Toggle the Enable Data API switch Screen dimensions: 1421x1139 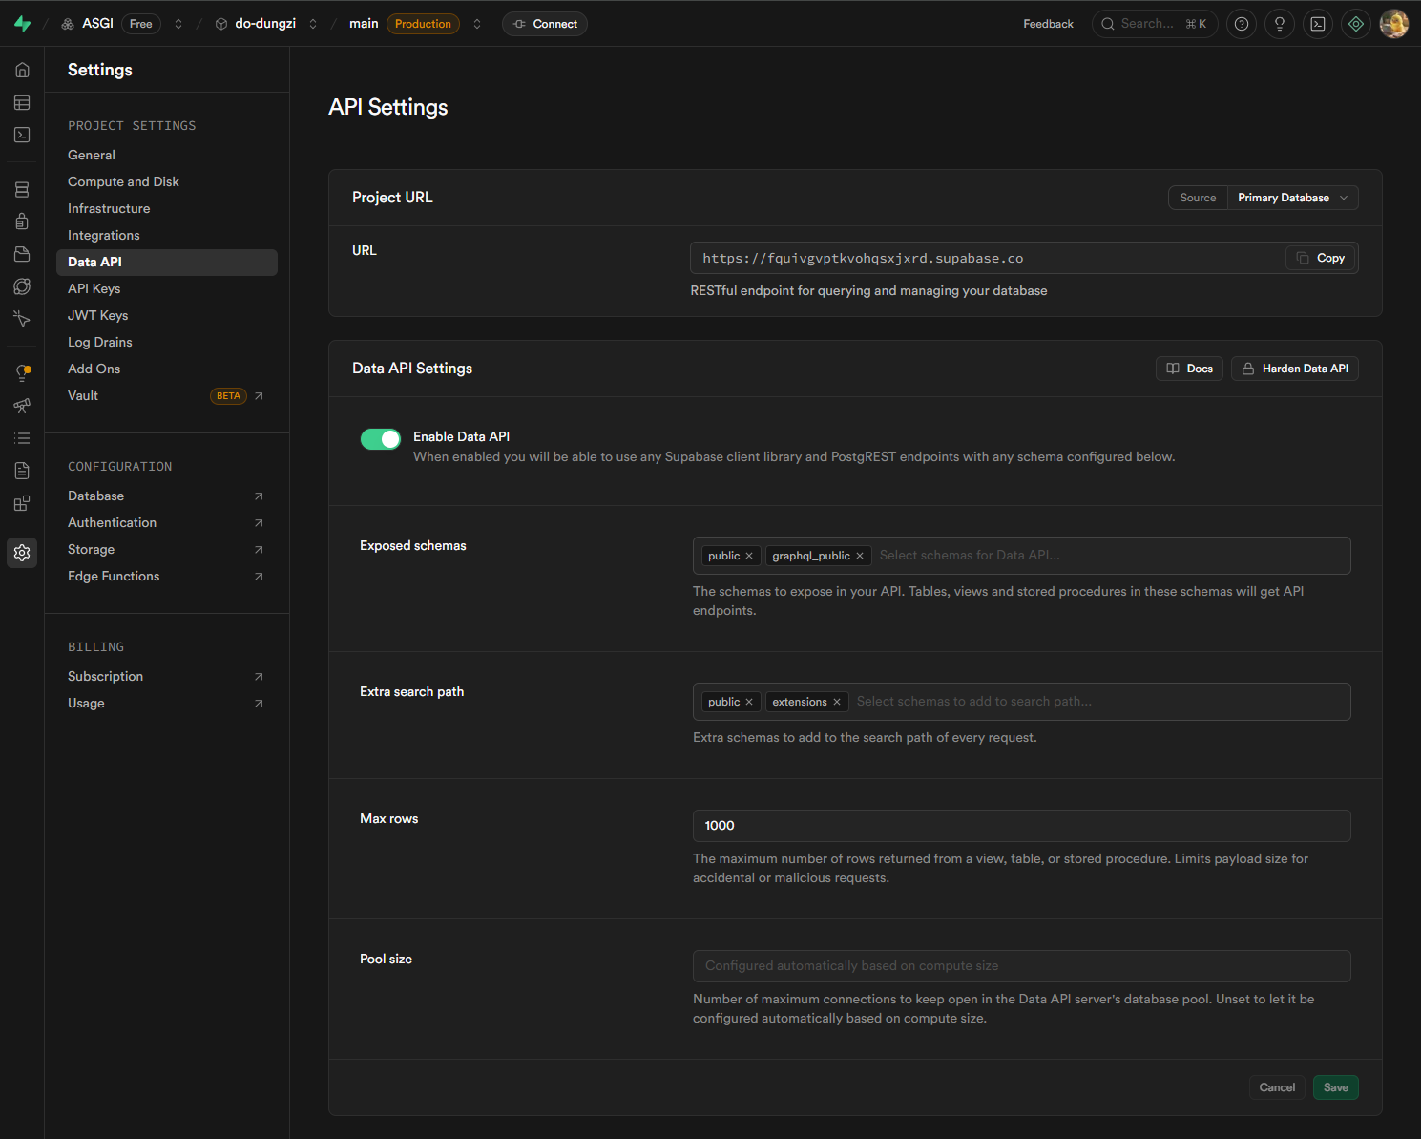[x=380, y=438]
